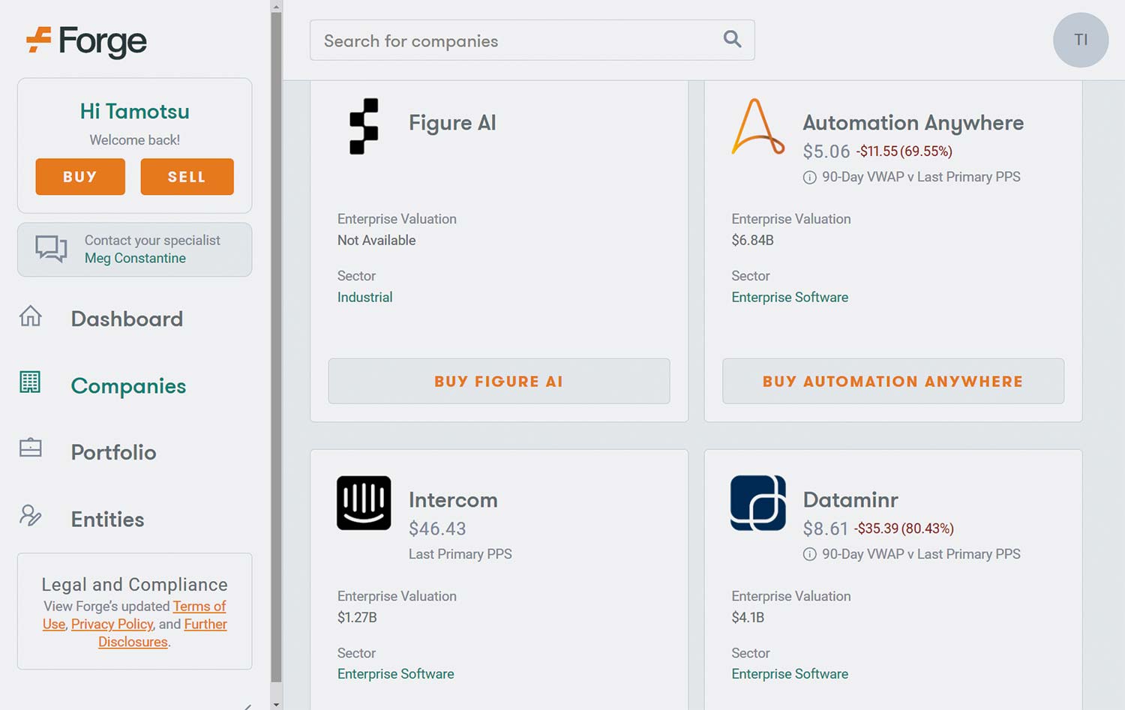Click the $4.1B enterprise valuation

point(748,617)
